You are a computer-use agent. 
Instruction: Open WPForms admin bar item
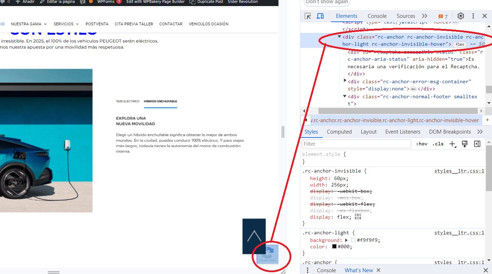109,2
